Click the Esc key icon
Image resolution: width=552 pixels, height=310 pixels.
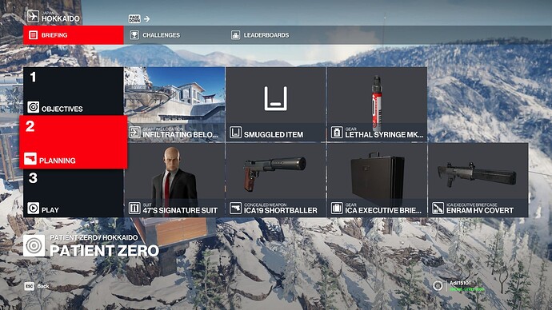coord(30,286)
